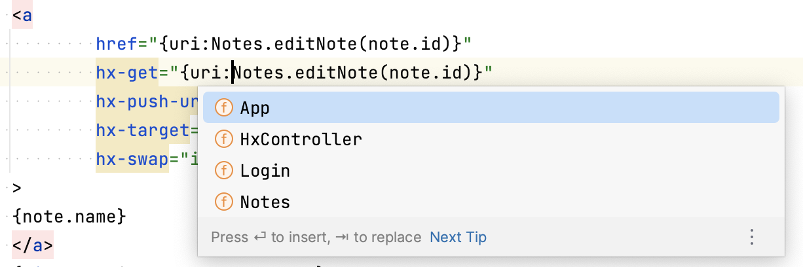Image resolution: width=803 pixels, height=267 pixels.
Task: Click the {note.name} expression line
Action: [x=68, y=216]
